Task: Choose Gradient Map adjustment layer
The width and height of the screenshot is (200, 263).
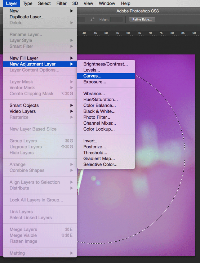Action: point(106,158)
